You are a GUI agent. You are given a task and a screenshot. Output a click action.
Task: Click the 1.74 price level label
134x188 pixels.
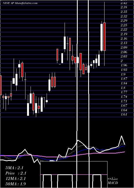(x=124, y=97)
